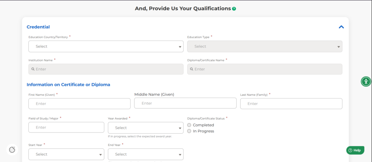Open cookie preferences icon
This screenshot has width=372, height=162.
12,150
